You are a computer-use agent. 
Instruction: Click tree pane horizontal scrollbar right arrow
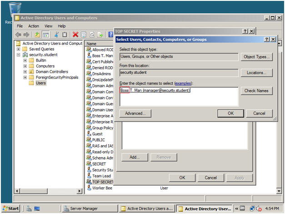79,191
